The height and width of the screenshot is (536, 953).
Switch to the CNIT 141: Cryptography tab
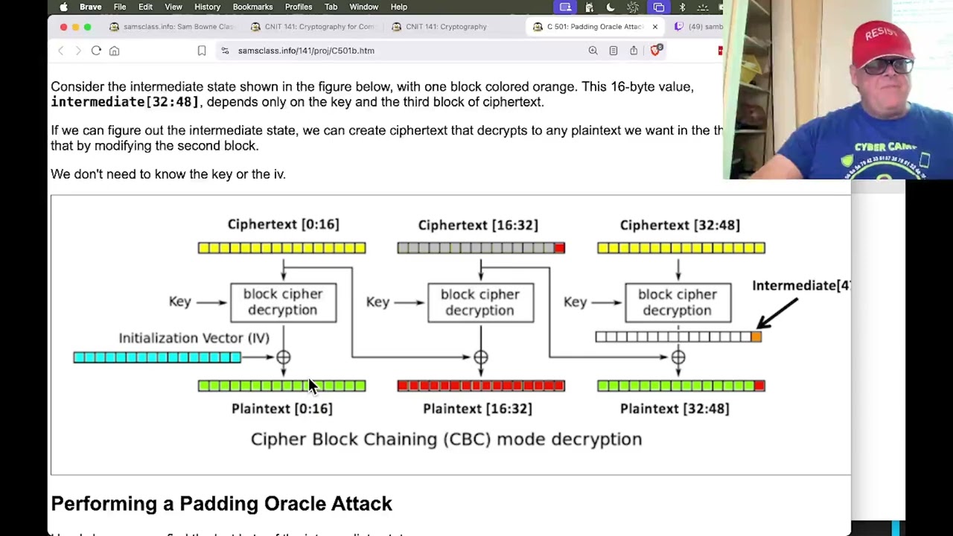(x=453, y=27)
